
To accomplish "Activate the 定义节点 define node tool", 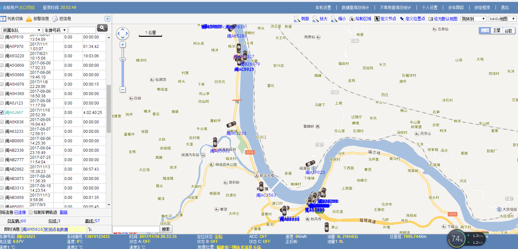I will pos(385,19).
